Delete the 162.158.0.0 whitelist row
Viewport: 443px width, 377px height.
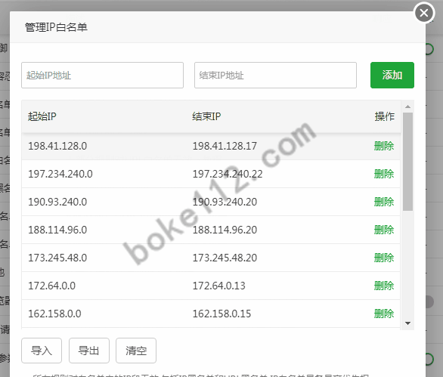[384, 314]
